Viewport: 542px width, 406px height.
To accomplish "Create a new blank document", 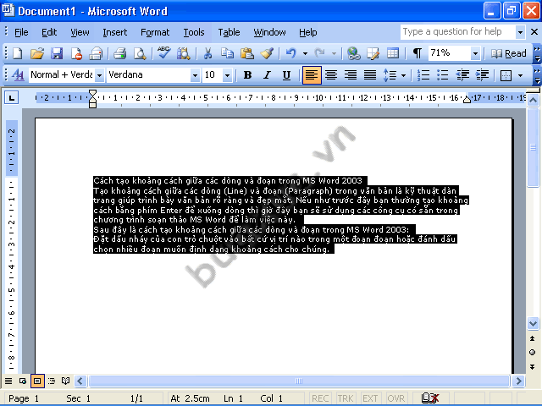I will coord(17,53).
